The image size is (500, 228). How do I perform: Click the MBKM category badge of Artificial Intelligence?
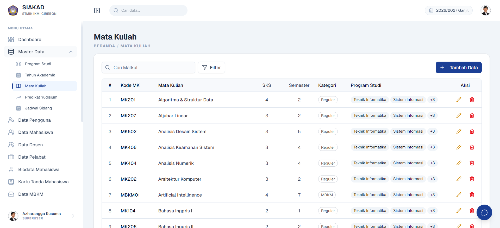coord(327,195)
